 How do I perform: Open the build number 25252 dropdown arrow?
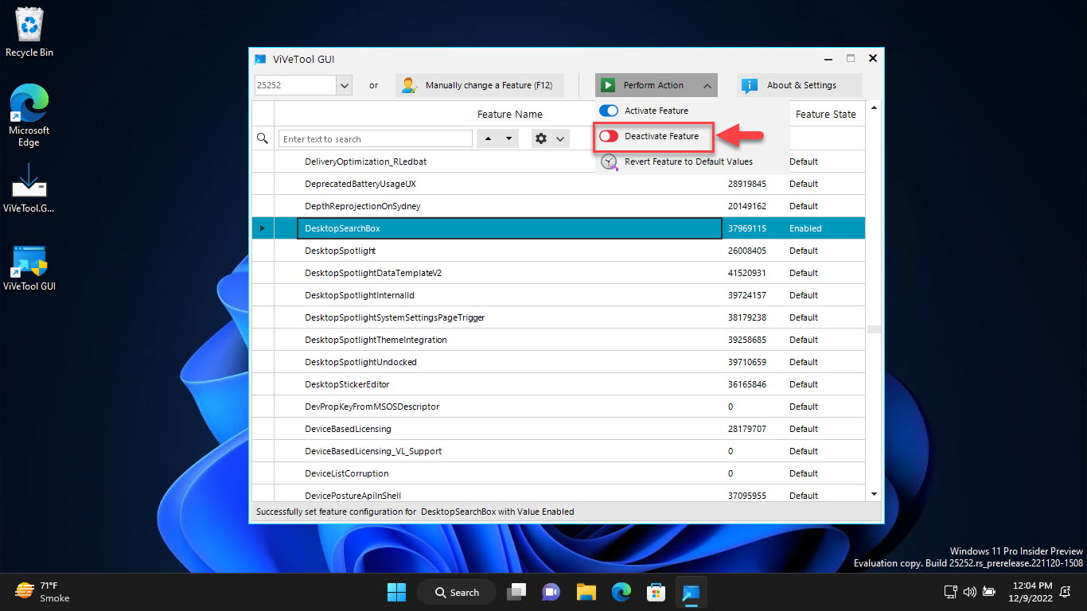pyautogui.click(x=345, y=85)
